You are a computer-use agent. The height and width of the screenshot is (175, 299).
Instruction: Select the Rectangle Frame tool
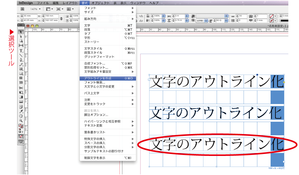click(x=21, y=69)
